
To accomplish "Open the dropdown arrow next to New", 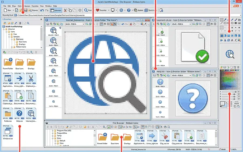I will (13, 10).
